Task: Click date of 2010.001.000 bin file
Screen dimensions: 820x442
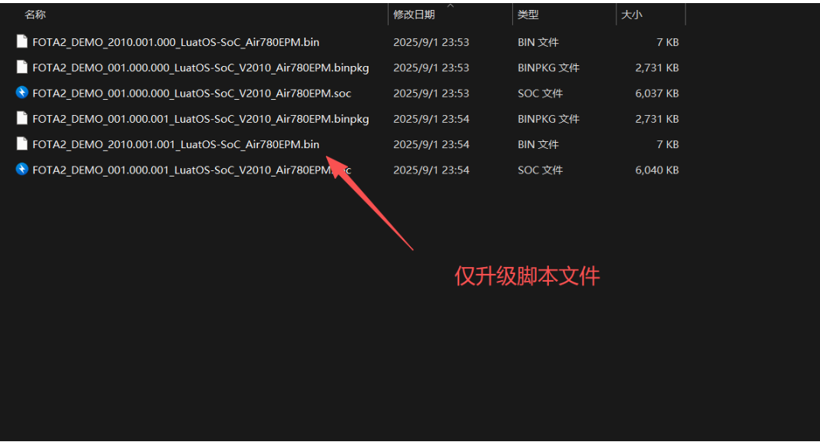Action: point(431,42)
